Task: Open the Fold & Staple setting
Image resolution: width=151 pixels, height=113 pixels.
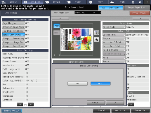Action: [x=114, y=50]
